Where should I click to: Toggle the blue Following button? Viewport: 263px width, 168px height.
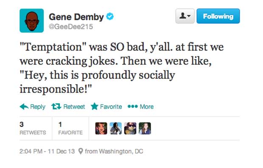(x=218, y=16)
